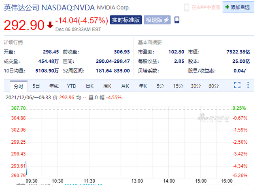
Task: Open the 在APP中查看 link
Action: (206, 7)
